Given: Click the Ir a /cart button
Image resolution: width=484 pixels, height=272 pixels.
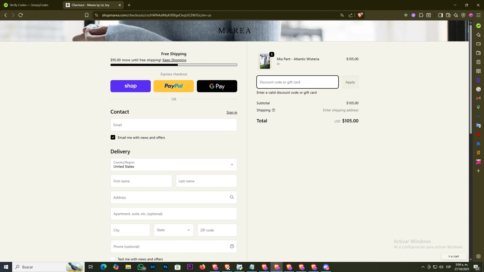Looking at the screenshot, I should pyautogui.click(x=454, y=257).
